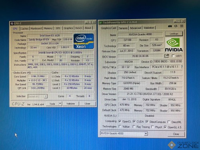Click the BIOS share/export arrow icon
Viewport: 200px width, 150px height.
[167, 56]
